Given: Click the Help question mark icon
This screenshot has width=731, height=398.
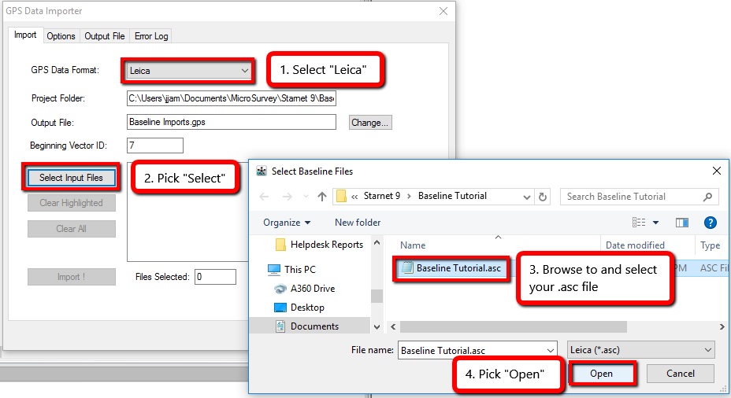Looking at the screenshot, I should [x=710, y=223].
